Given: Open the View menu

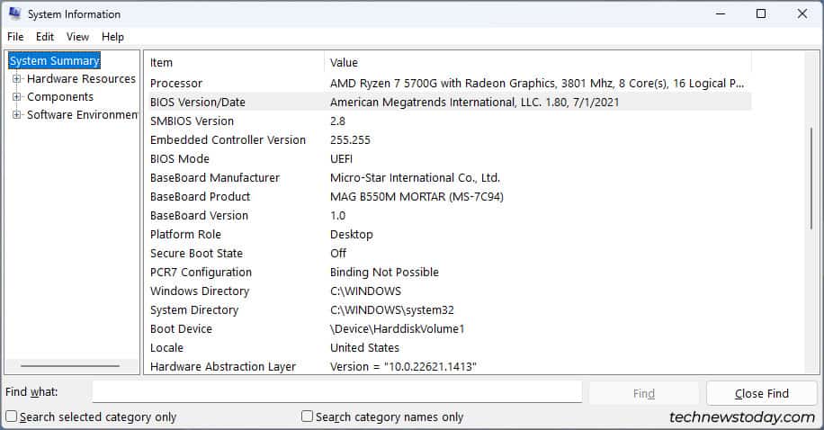Looking at the screenshot, I should [x=77, y=37].
